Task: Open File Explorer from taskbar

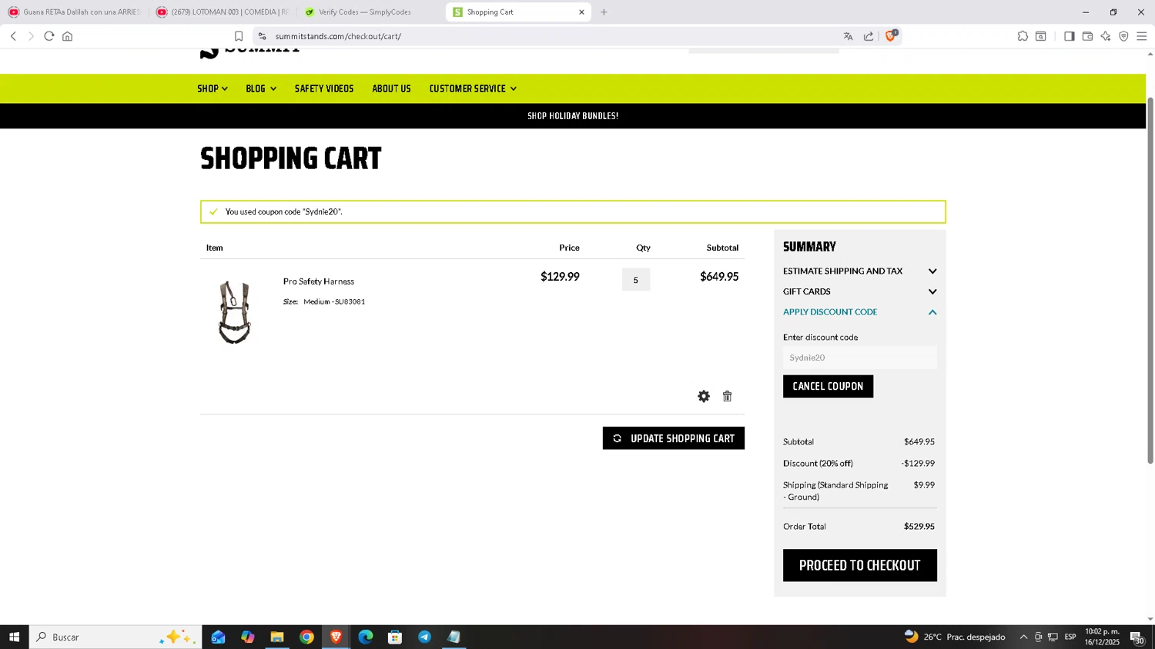Action: coord(277,637)
